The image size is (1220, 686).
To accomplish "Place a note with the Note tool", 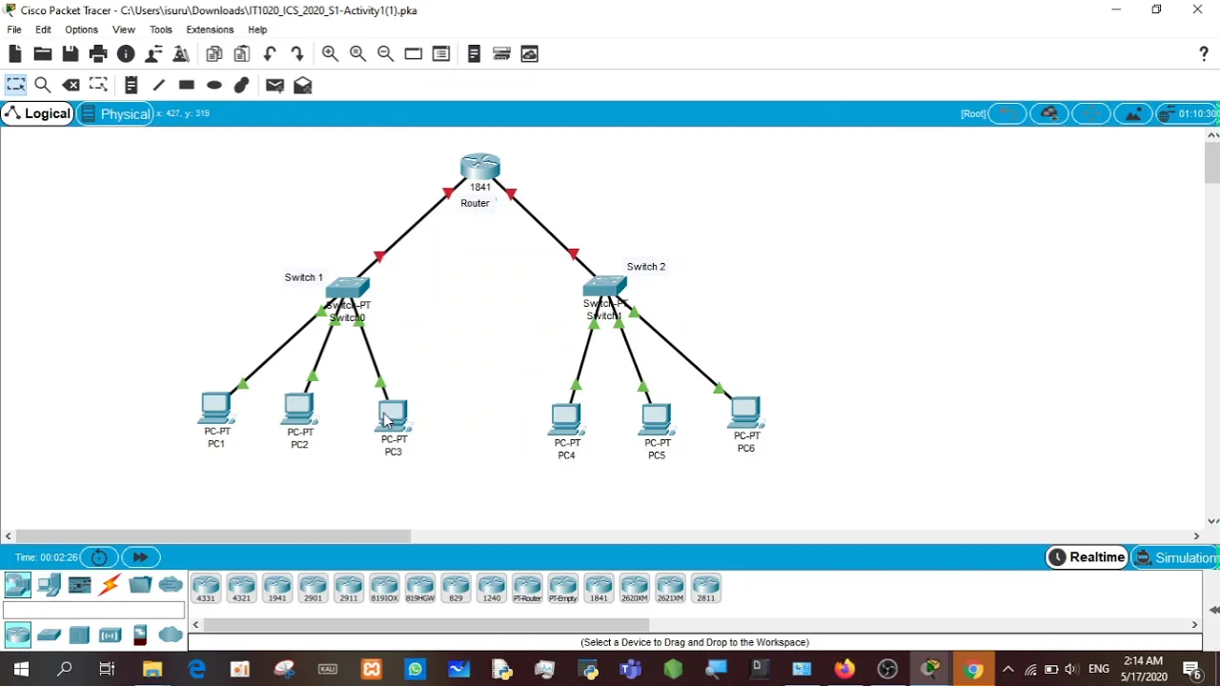I will (132, 86).
